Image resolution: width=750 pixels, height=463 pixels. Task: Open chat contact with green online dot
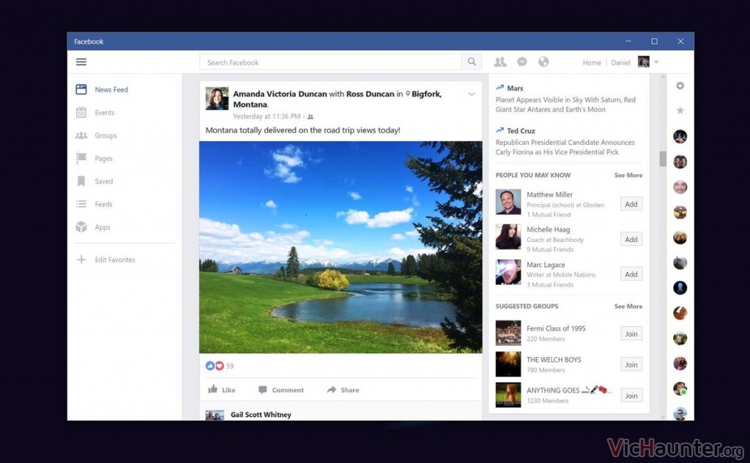point(680,388)
